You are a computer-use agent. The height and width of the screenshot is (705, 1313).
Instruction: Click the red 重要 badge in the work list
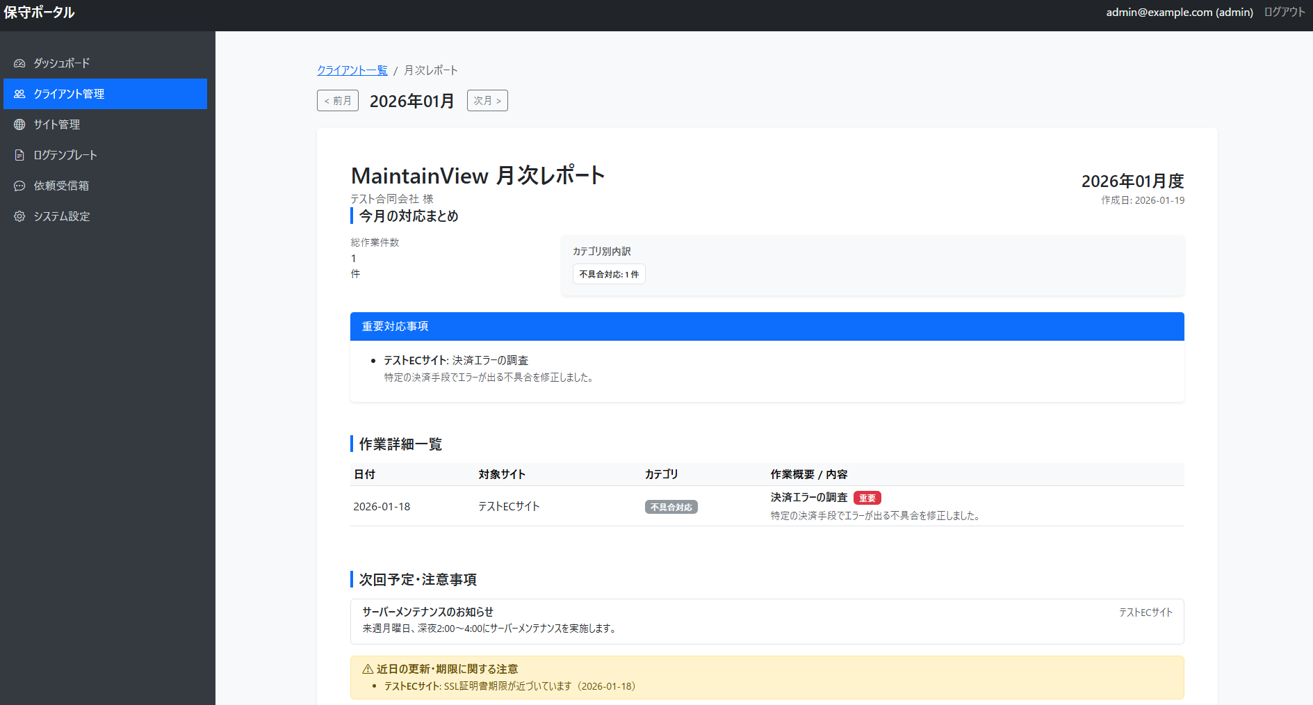(x=867, y=498)
